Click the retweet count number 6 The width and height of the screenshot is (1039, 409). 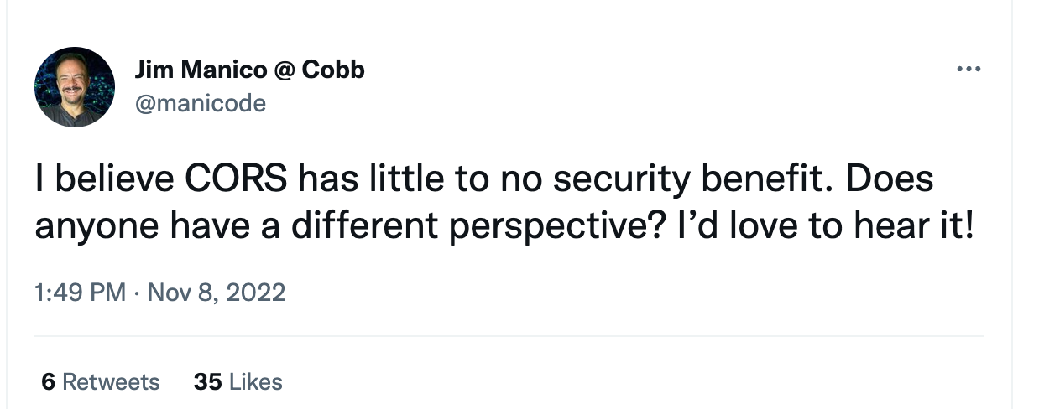coord(48,382)
